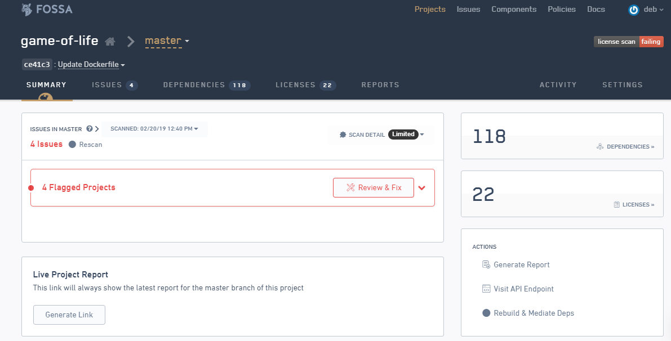
Task: Switch to the Reports tab
Action: (380, 84)
